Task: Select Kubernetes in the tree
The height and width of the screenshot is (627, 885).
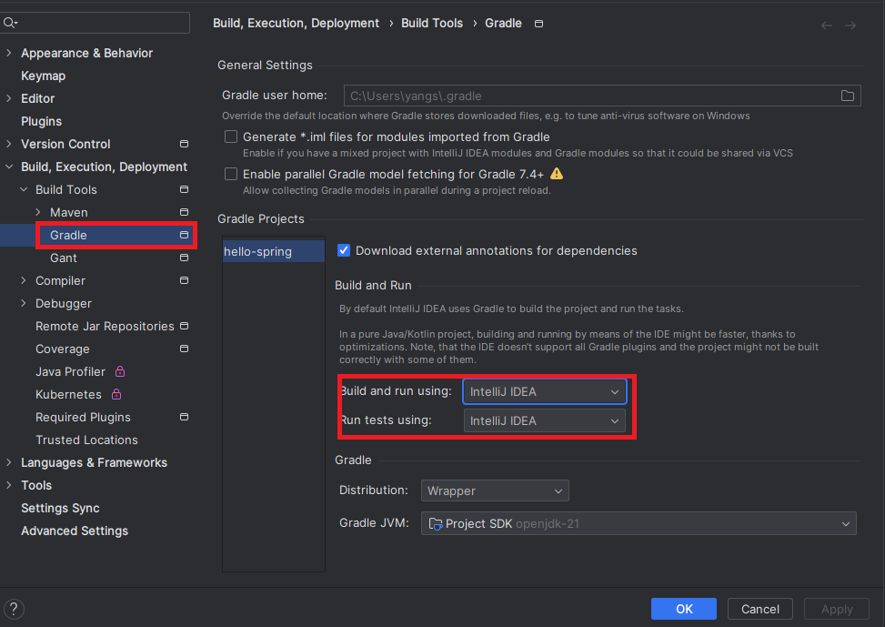Action: point(68,394)
